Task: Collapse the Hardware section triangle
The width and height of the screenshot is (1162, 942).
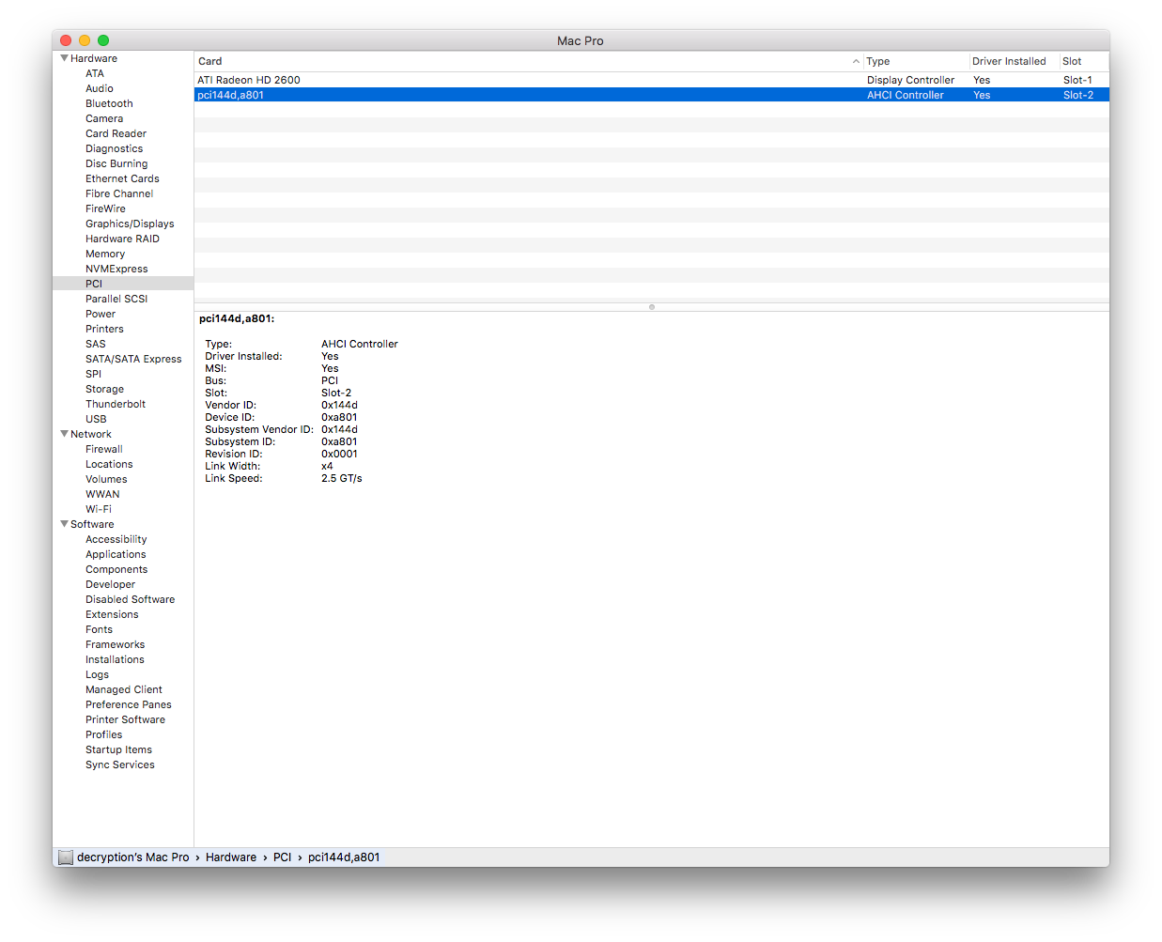Action: [x=64, y=58]
